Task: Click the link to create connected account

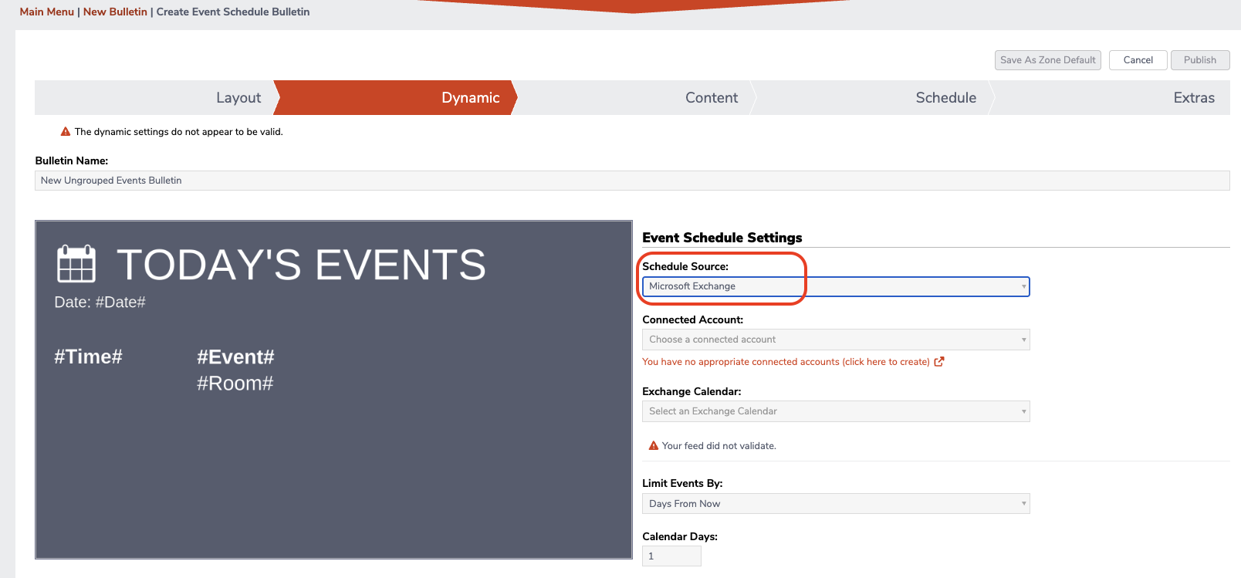Action: click(786, 362)
